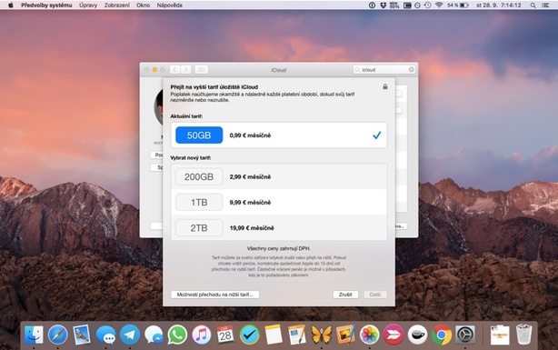Image resolution: width=558 pixels, height=350 pixels.
Task: Click the 2,99 € měsíčně price
Action: (250, 176)
